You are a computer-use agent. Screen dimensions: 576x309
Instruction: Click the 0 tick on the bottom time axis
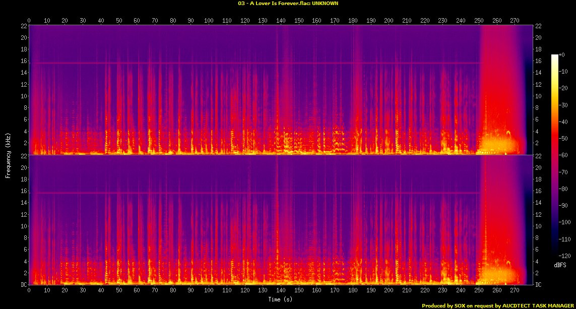pos(29,291)
